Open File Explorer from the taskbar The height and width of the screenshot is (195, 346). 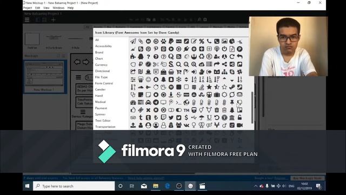point(156,186)
